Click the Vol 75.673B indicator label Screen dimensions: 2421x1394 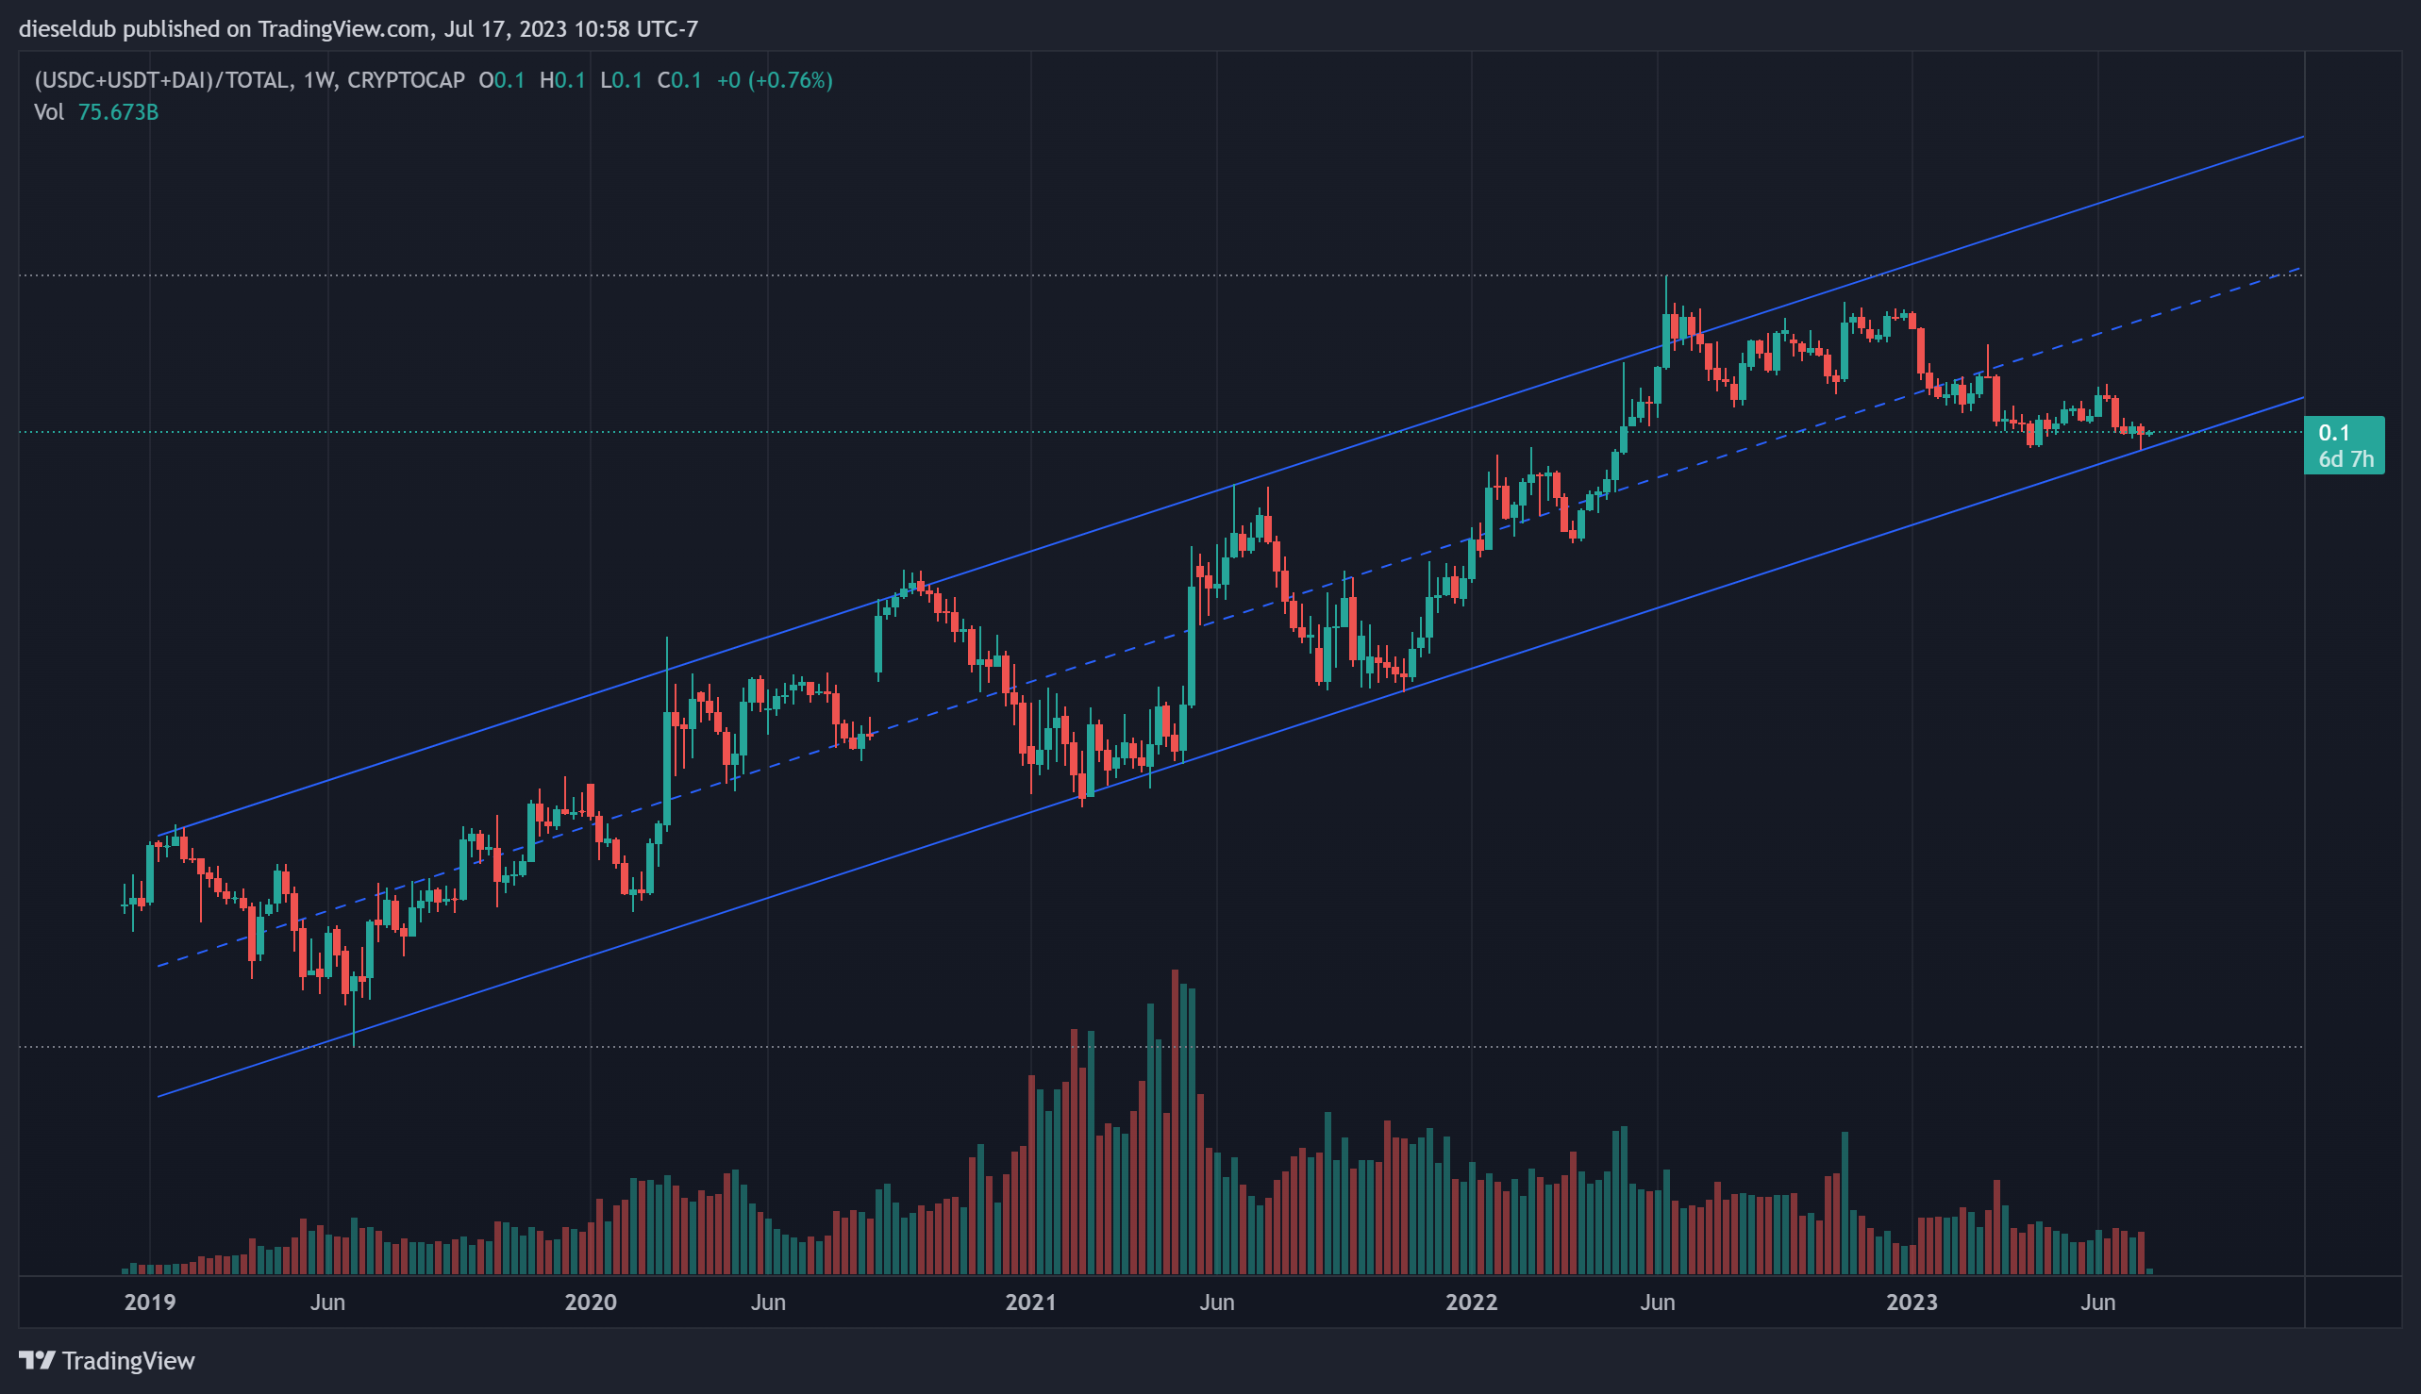pyautogui.click(x=96, y=112)
